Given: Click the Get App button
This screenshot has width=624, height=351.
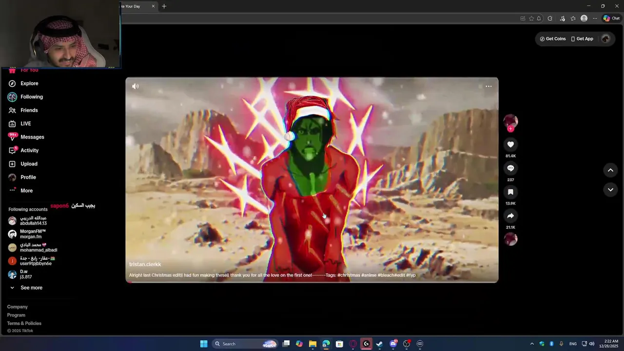Looking at the screenshot, I should tap(582, 39).
